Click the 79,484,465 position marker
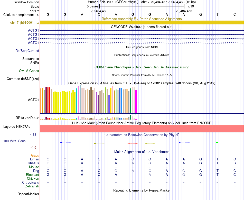Image resolution: width=244 pixels, height=200 pixels. click(184, 11)
